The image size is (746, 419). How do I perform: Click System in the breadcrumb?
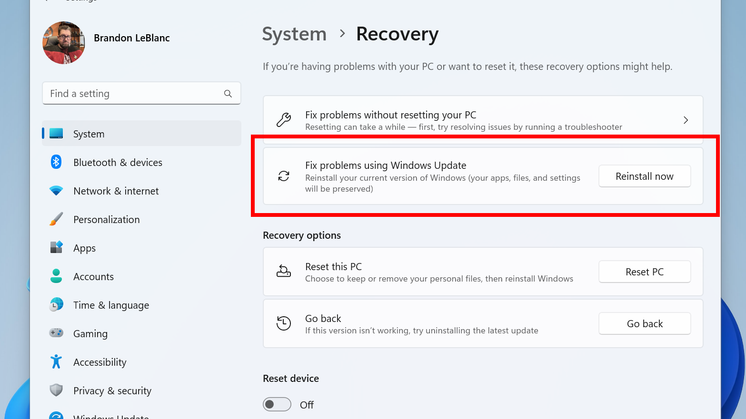[x=294, y=34]
